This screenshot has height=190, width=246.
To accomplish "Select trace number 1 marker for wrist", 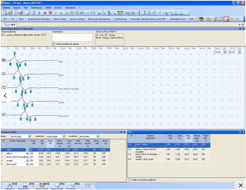I will coord(4,60).
